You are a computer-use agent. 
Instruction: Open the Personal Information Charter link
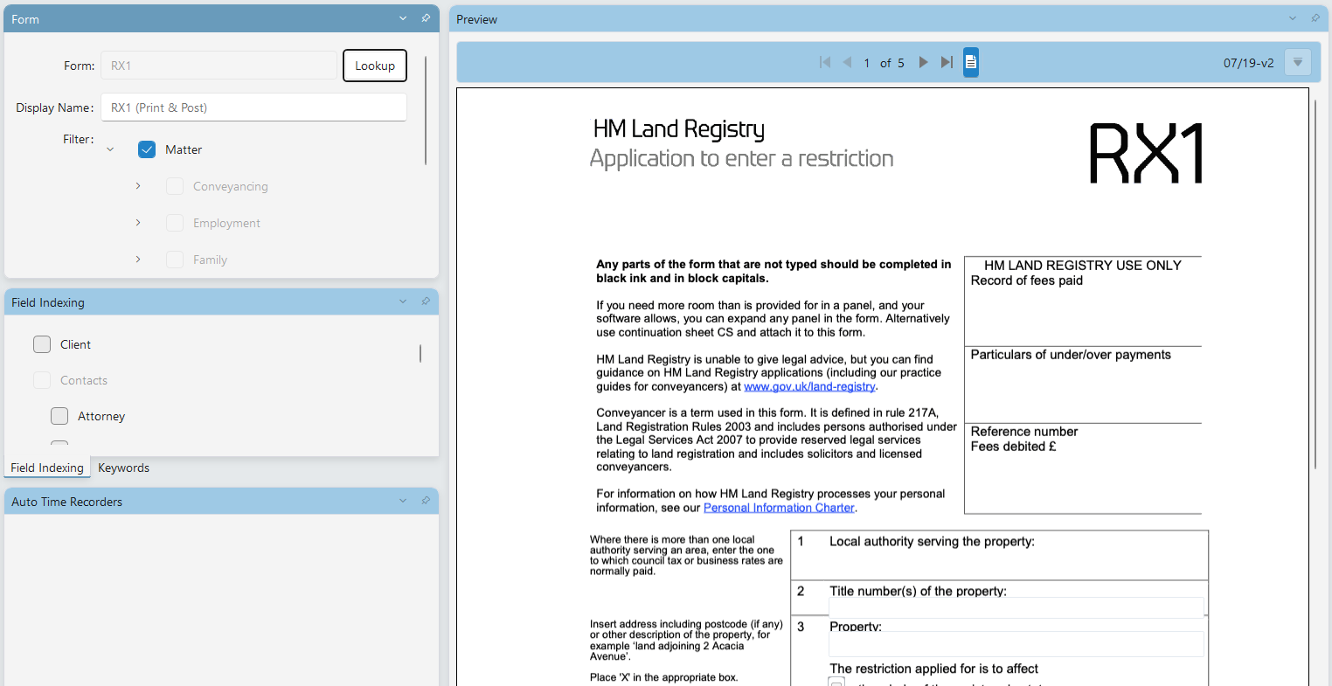[x=779, y=508]
